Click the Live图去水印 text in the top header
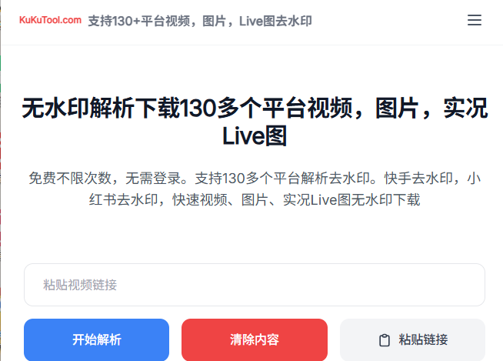 coord(275,21)
